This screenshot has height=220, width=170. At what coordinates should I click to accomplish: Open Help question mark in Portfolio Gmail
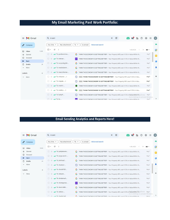tap(141, 38)
